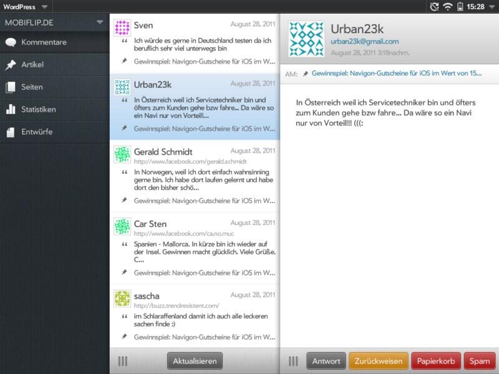
Task: Click the Entwürfe draft document icon
Action: click(x=11, y=132)
